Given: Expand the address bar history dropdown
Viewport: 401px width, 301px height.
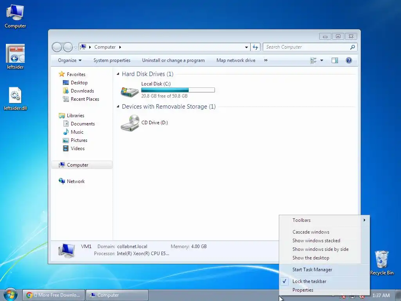Looking at the screenshot, I should point(246,47).
